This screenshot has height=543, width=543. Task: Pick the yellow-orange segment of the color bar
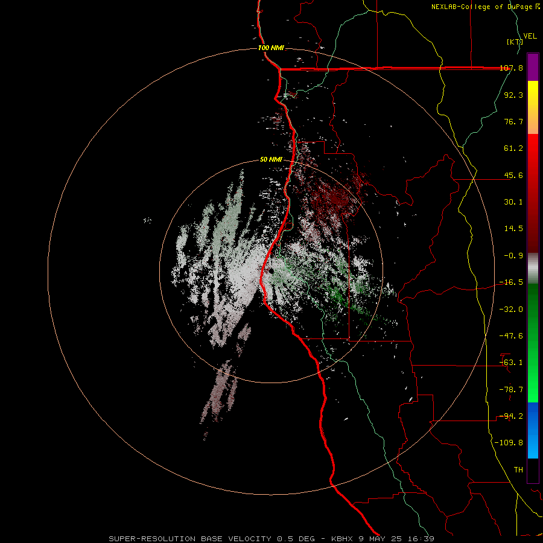click(x=533, y=107)
